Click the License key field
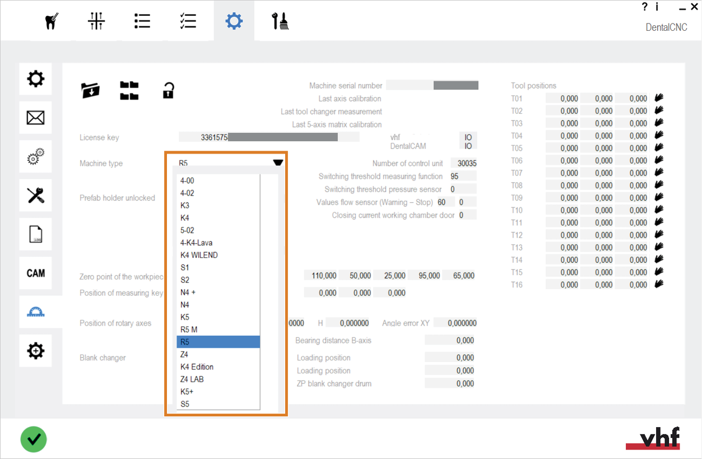Viewport: 702px width, 459px height. [269, 137]
